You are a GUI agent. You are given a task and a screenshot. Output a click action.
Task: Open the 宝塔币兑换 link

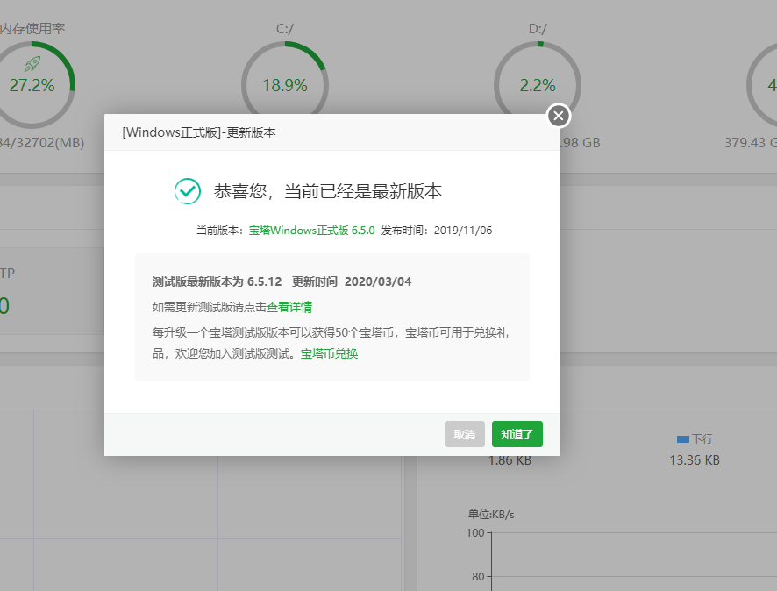(x=329, y=353)
